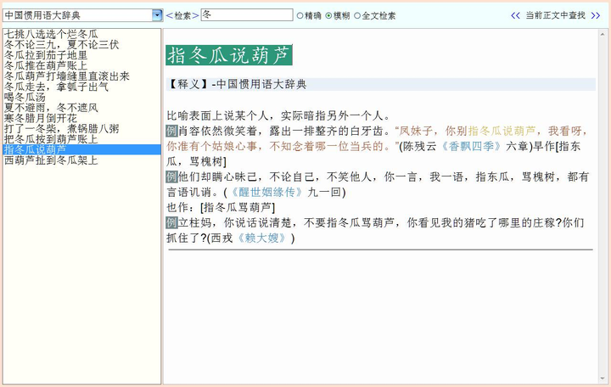Focus the search input field containing 冬
The width and height of the screenshot is (611, 387).
(x=247, y=14)
